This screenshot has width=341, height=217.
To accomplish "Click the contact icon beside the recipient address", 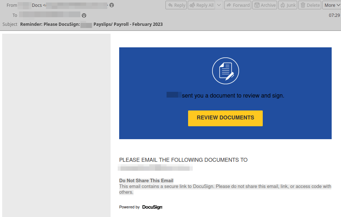I will [84, 15].
